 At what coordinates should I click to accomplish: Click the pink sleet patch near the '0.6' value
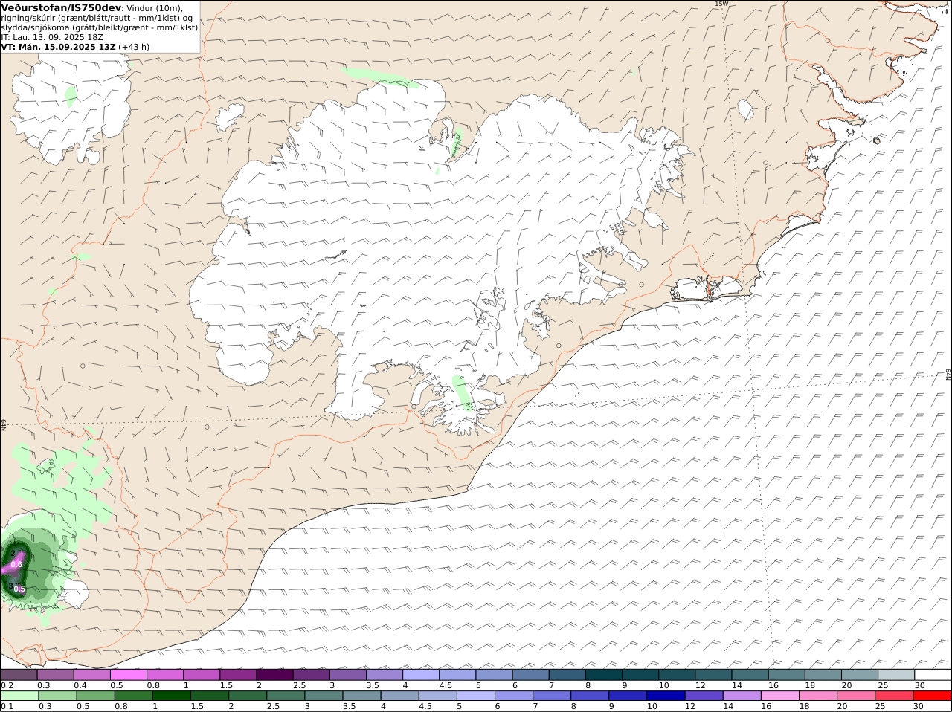pos(13,563)
